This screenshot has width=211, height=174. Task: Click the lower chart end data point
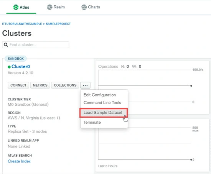(x=191, y=159)
